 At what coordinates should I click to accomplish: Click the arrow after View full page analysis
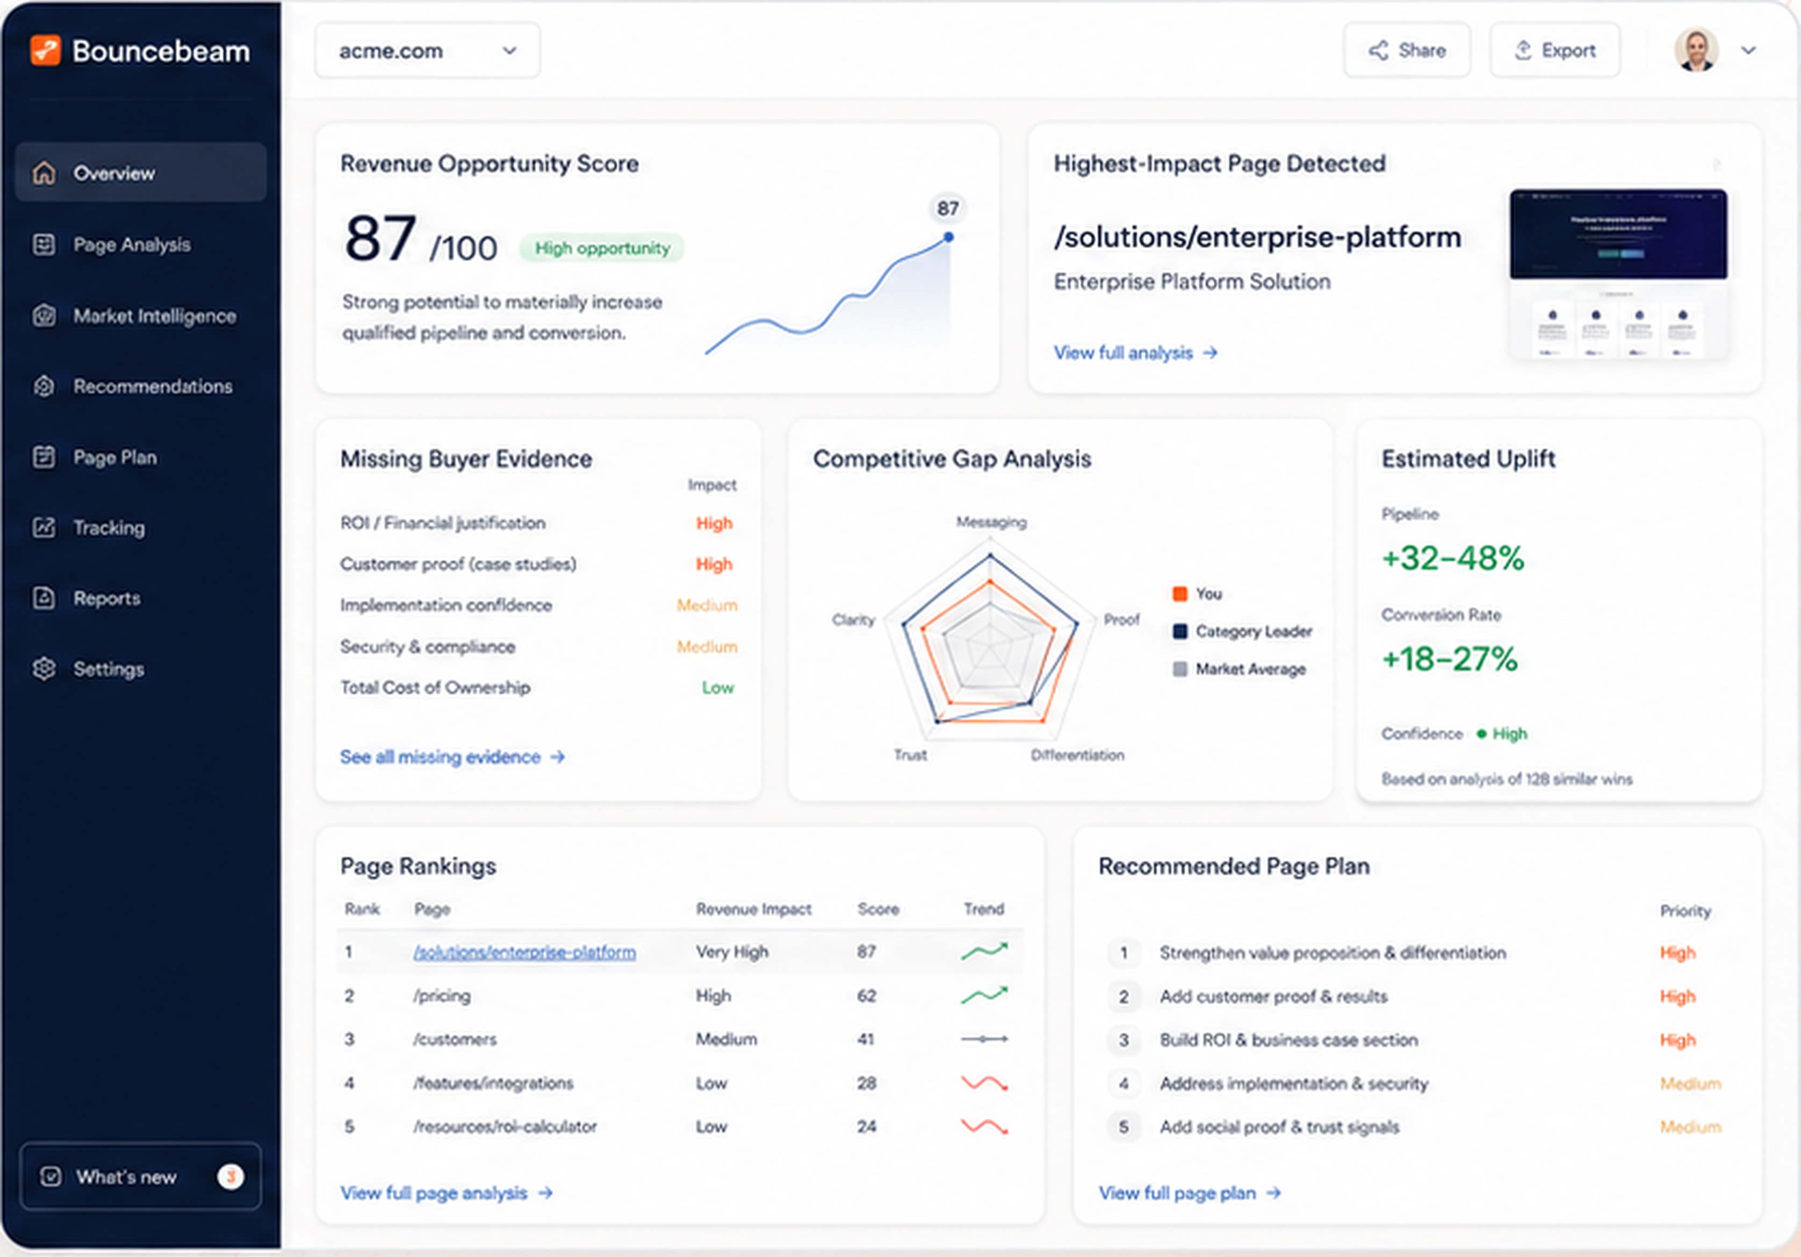click(546, 1193)
